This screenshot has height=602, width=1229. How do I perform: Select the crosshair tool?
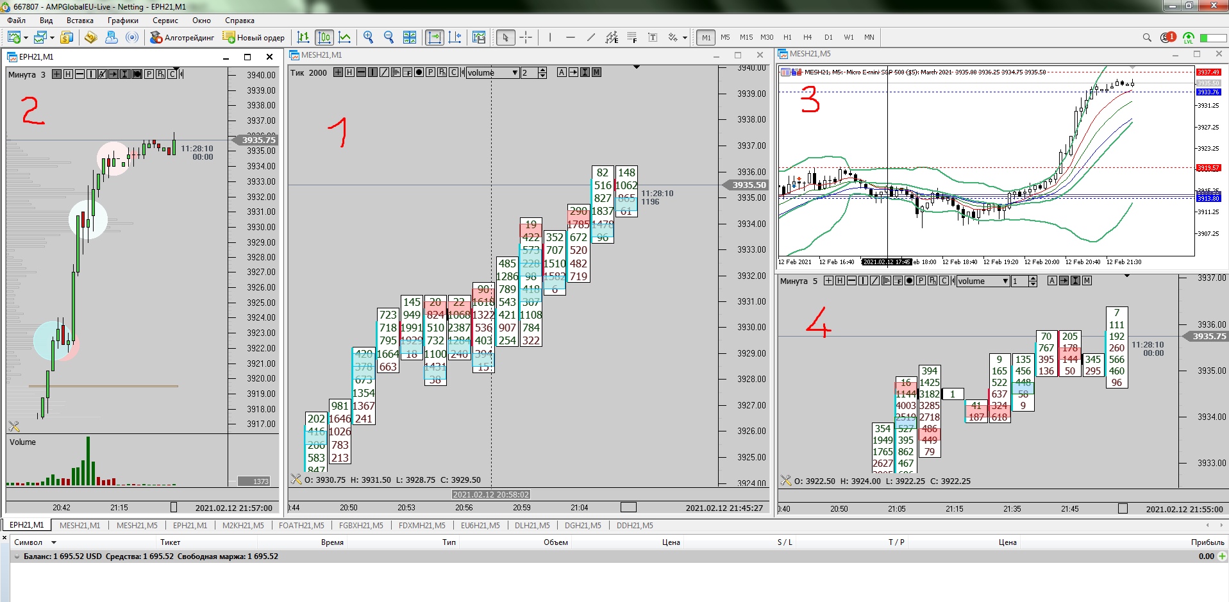[526, 37]
